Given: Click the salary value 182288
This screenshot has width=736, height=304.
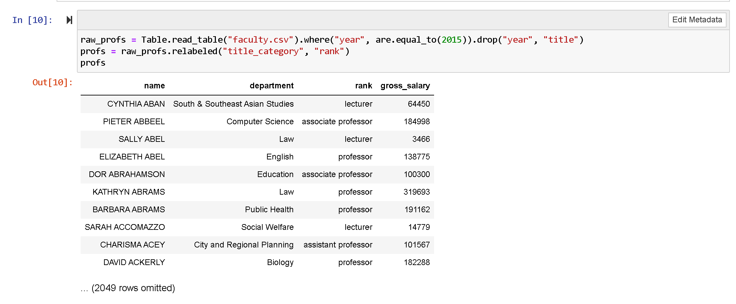Looking at the screenshot, I should pyautogui.click(x=417, y=262).
